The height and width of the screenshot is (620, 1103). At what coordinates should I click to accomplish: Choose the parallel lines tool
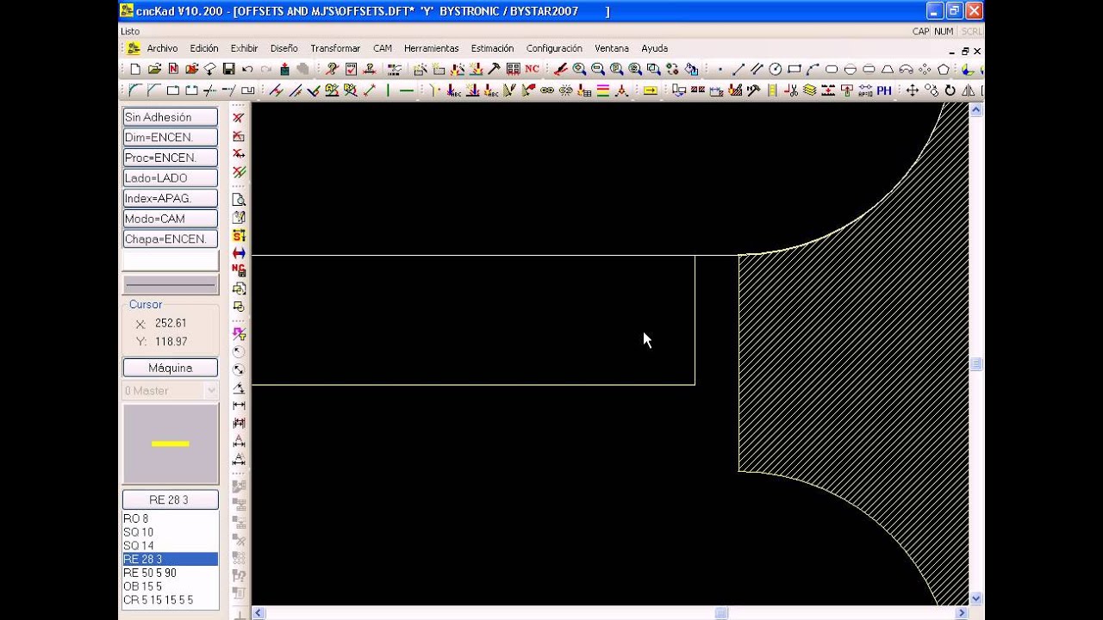(757, 69)
